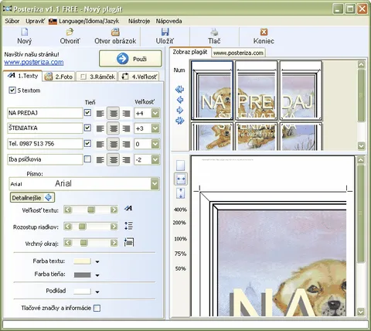The image size is (371, 331).
Task: Toggle shadow checkbox for NA PREDAJ
Action: click(87, 113)
